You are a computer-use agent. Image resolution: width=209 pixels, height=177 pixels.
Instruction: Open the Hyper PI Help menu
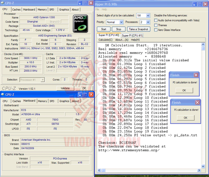(x=104, y=9)
